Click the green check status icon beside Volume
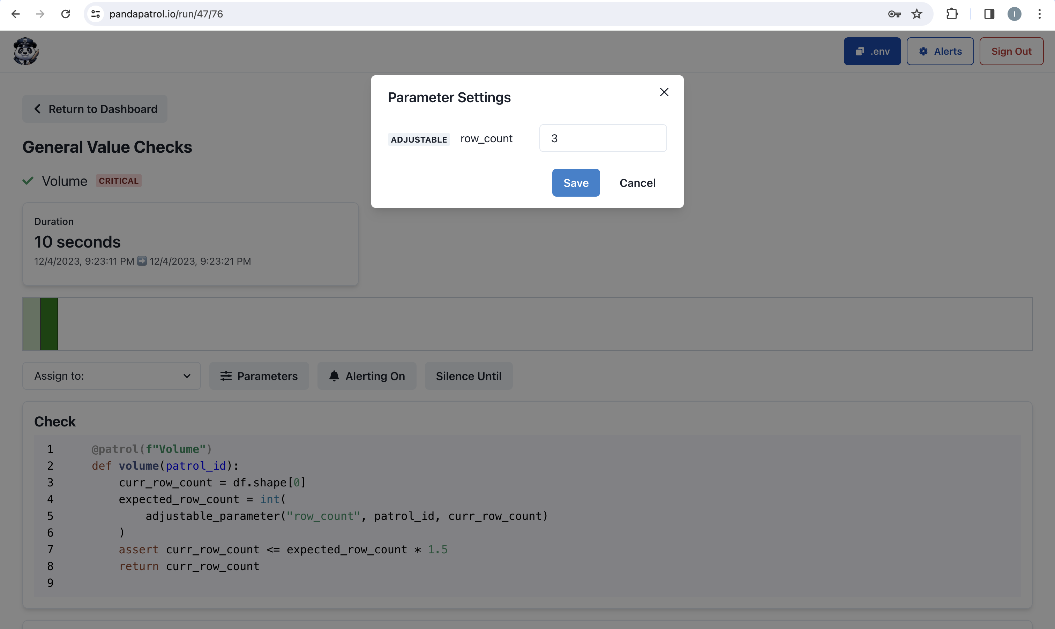The width and height of the screenshot is (1055, 629). (x=28, y=181)
